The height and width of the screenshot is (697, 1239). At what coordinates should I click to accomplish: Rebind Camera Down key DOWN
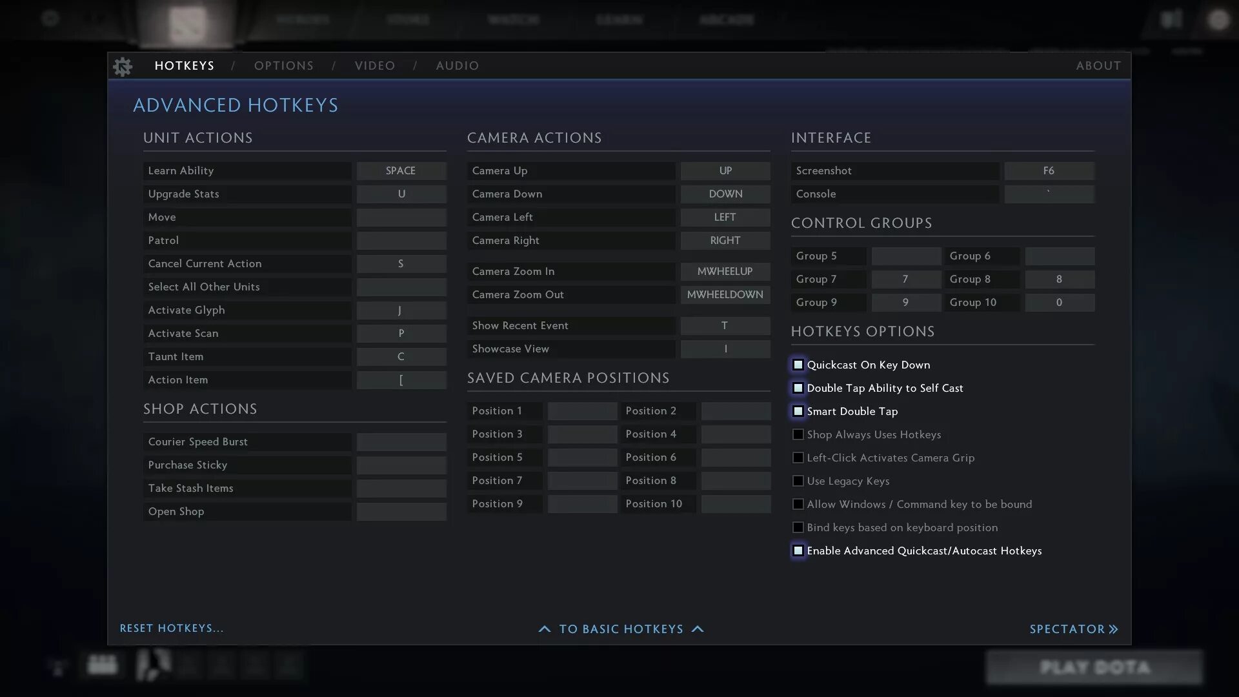click(x=725, y=194)
